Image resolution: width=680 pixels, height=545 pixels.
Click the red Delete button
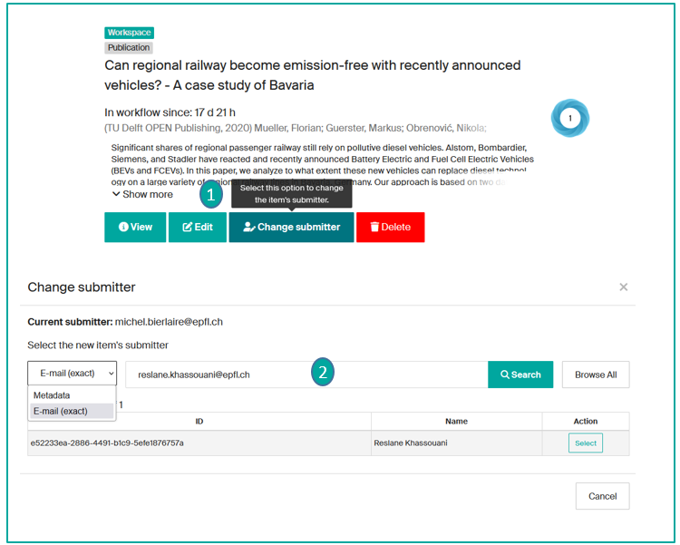coord(390,227)
